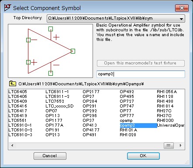Click the symbol name input field
The image size is (193, 168).
click(x=141, y=74)
